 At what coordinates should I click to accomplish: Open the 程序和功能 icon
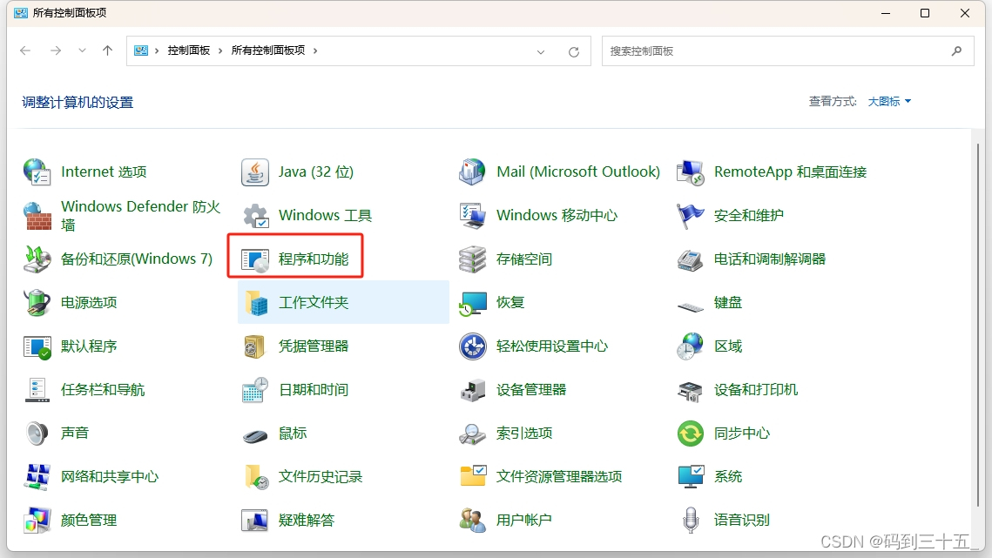pos(255,259)
